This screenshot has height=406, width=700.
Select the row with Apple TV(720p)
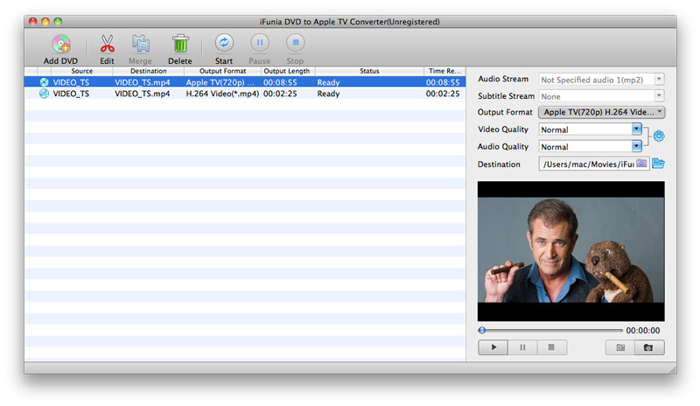[x=245, y=82]
